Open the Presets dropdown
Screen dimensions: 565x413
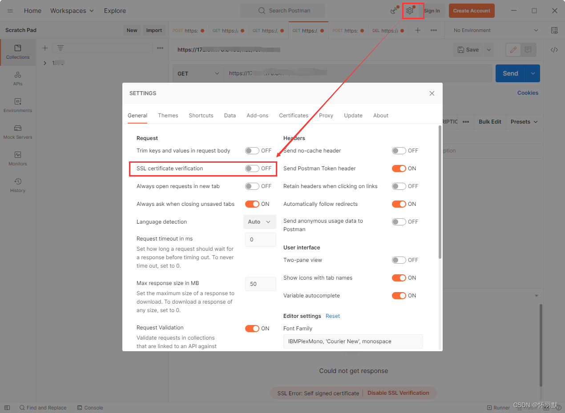(x=524, y=122)
